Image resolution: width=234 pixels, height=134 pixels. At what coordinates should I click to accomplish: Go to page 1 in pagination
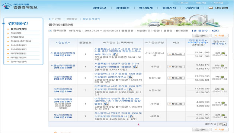(x=138, y=124)
